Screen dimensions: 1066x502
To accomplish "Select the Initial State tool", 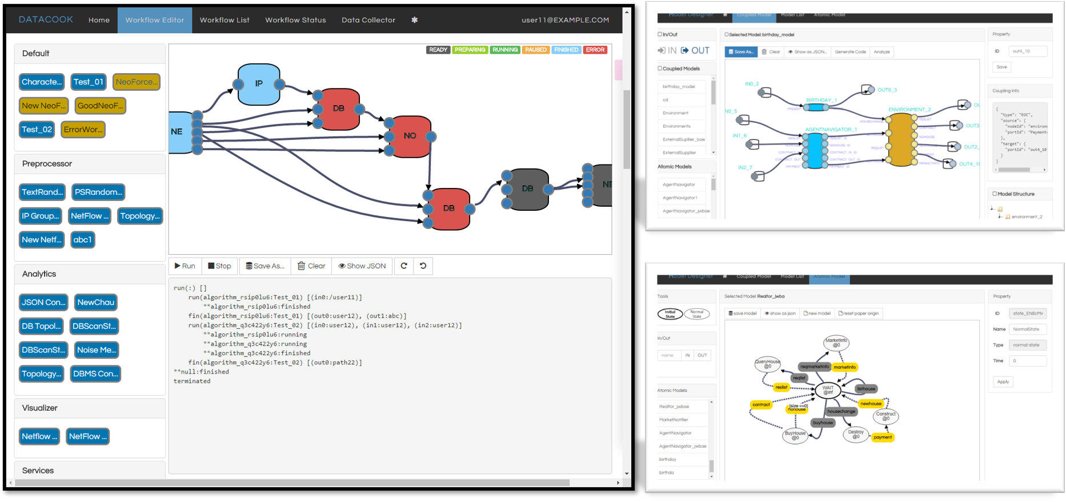I will coord(670,314).
